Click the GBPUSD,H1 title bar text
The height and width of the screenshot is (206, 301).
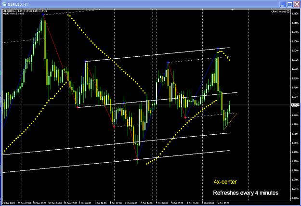(18, 4)
